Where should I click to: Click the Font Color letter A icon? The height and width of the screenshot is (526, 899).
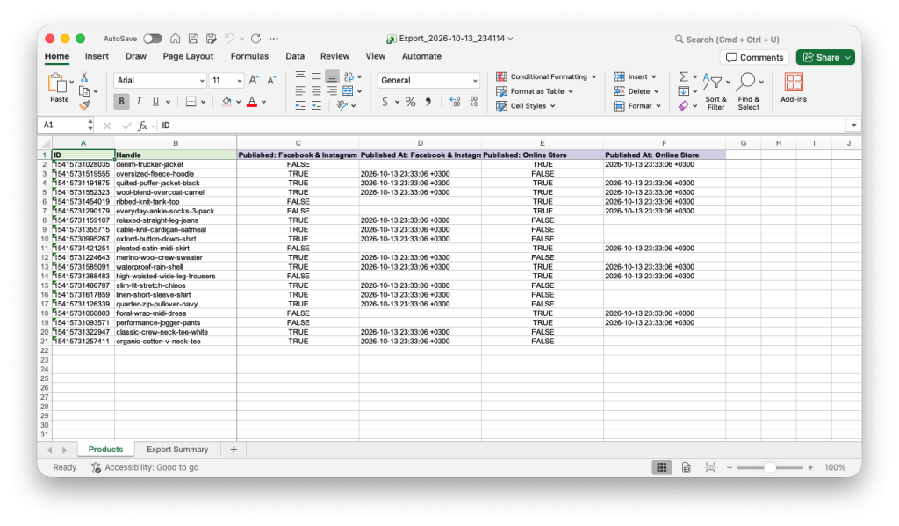pyautogui.click(x=252, y=102)
